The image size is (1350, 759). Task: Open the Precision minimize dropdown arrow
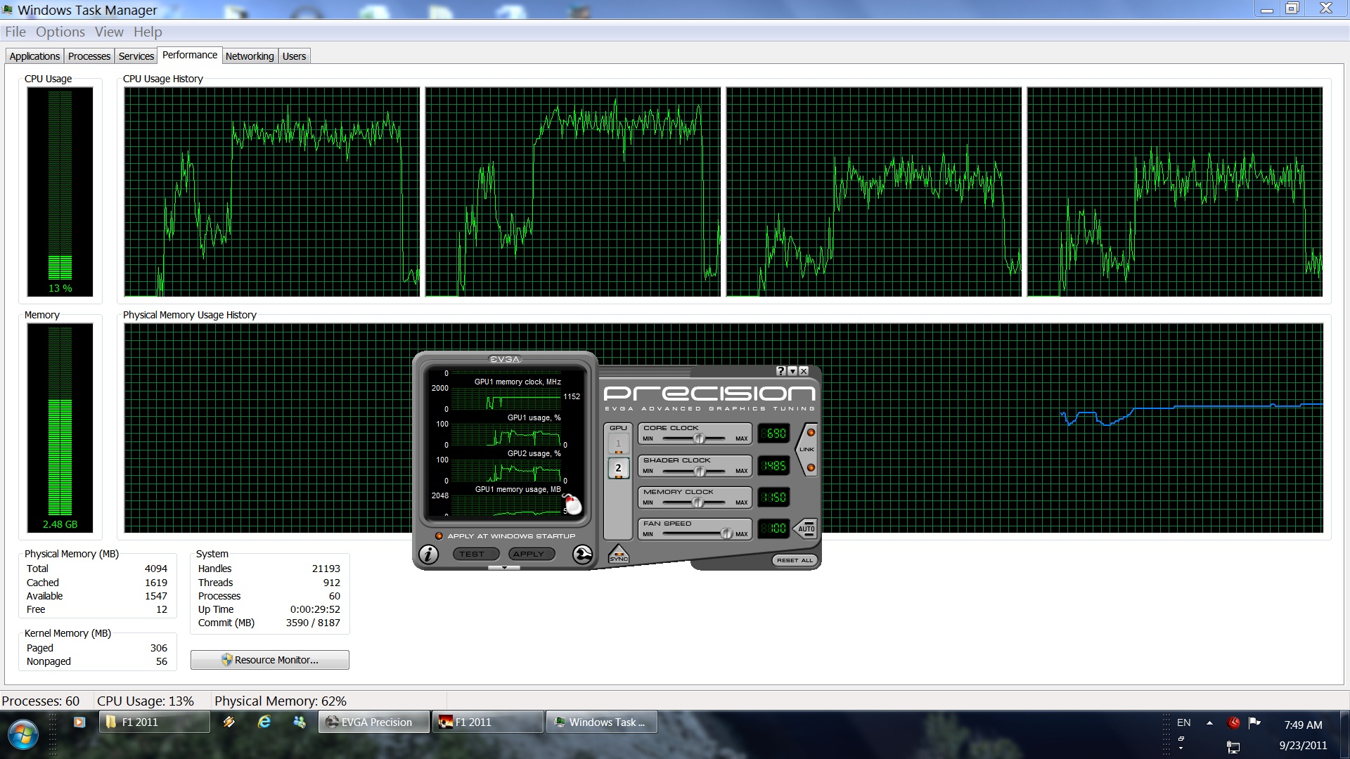point(792,371)
